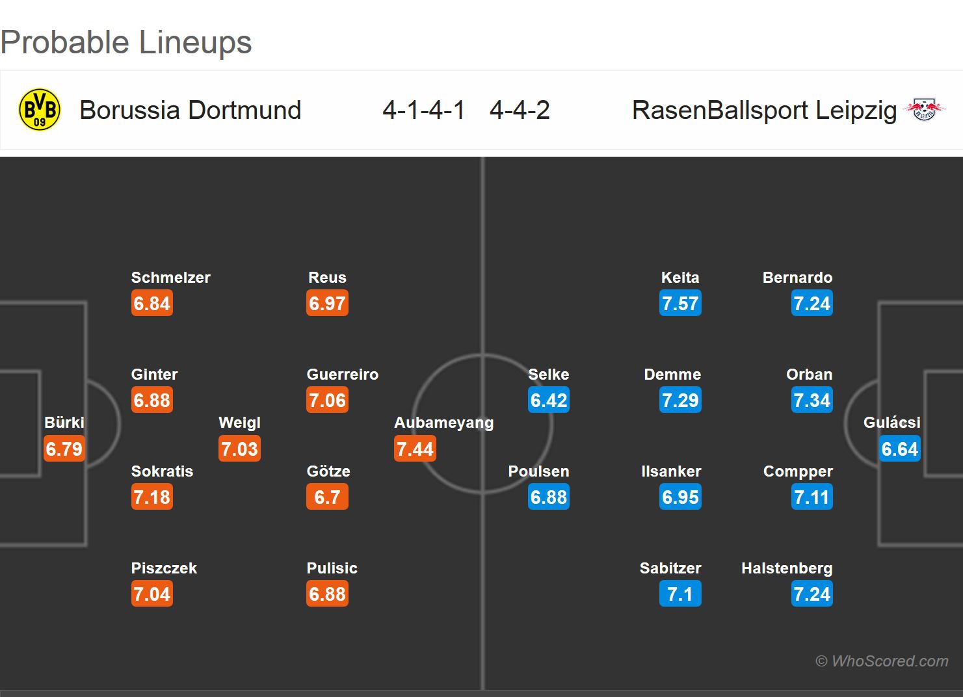Click Selke's 6.42 rating badge
Screen dimensions: 963x697
point(549,401)
